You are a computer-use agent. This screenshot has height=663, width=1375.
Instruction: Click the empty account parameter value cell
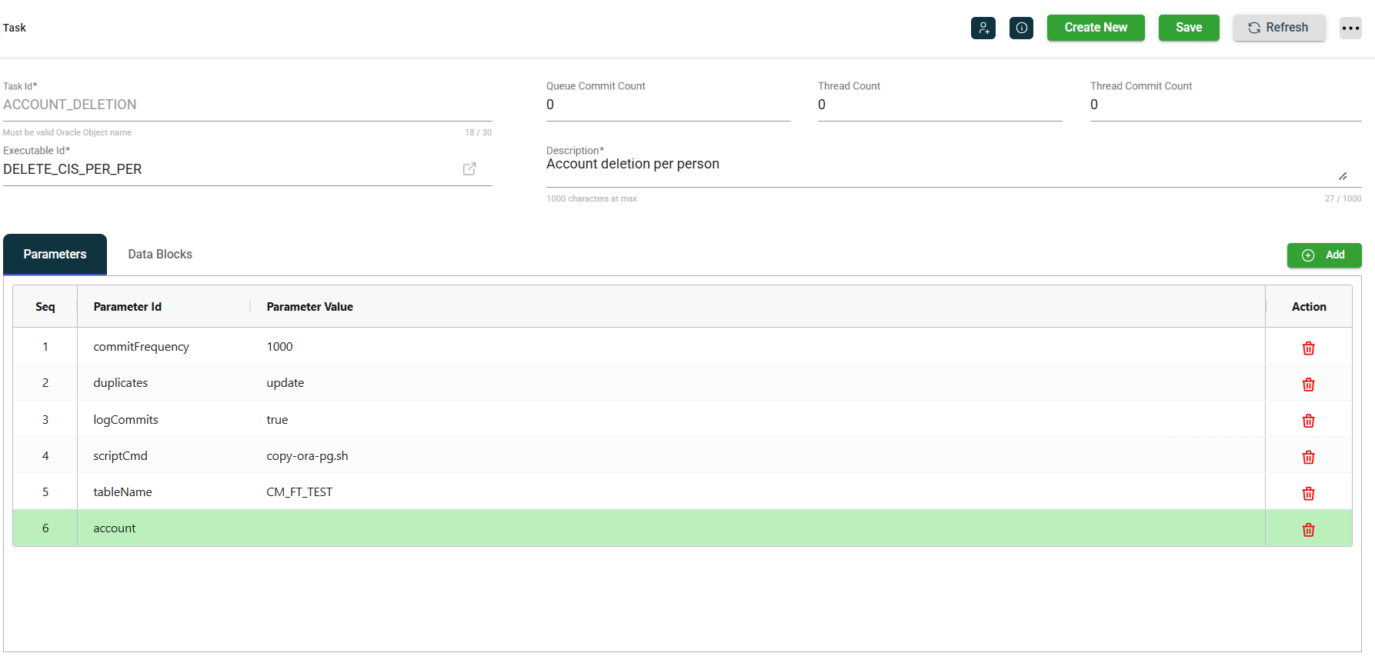tap(762, 528)
